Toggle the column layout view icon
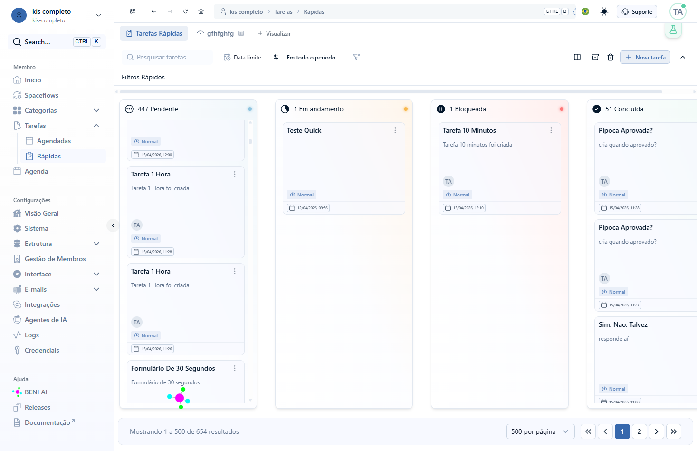The width and height of the screenshot is (697, 451). 577,57
